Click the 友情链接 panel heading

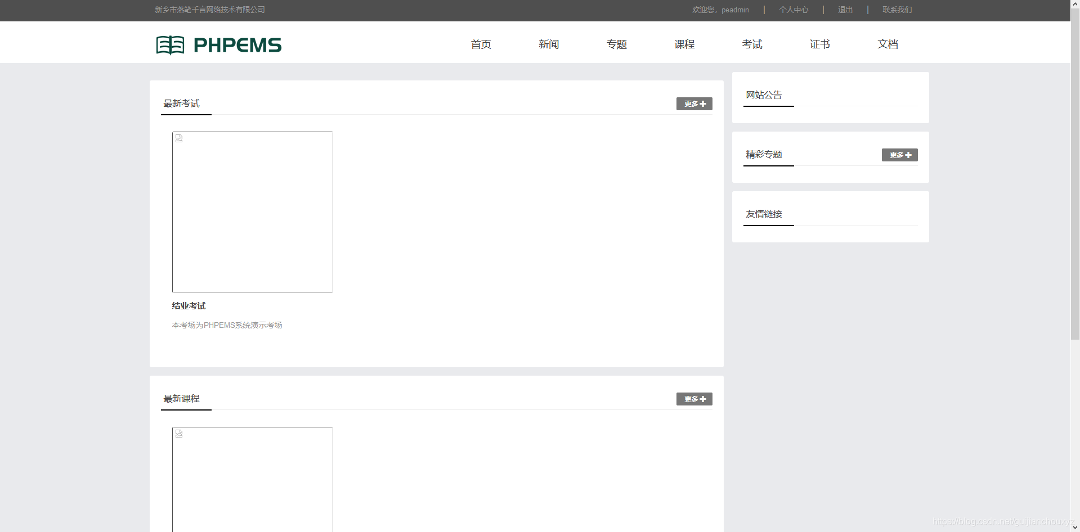764,214
